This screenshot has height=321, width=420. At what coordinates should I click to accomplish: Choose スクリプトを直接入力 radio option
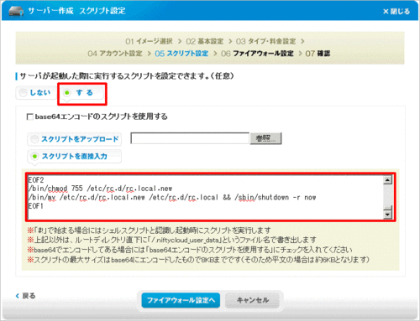pos(75,156)
